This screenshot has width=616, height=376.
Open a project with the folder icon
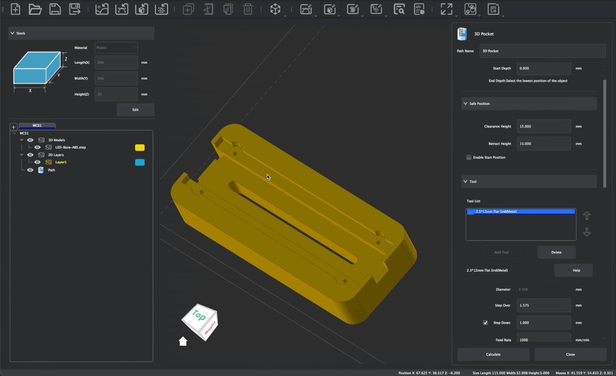tap(35, 9)
